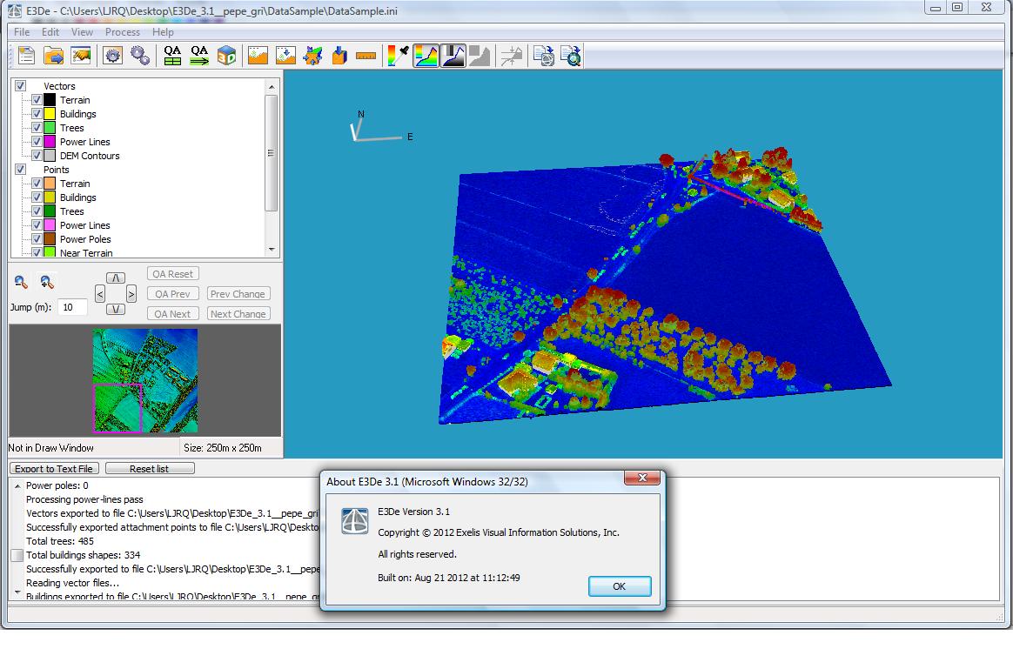Toggle the Near Terrain checkbox
Image resolution: width=1013 pixels, height=649 pixels.
pyautogui.click(x=37, y=252)
